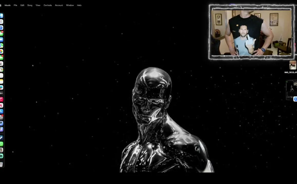Screen dimensions: 297x184
Task: Open Reminders in the dock
Action: [x=1, y=75]
